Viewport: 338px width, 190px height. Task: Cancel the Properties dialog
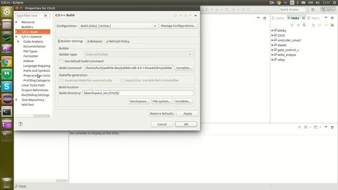pos(162,125)
